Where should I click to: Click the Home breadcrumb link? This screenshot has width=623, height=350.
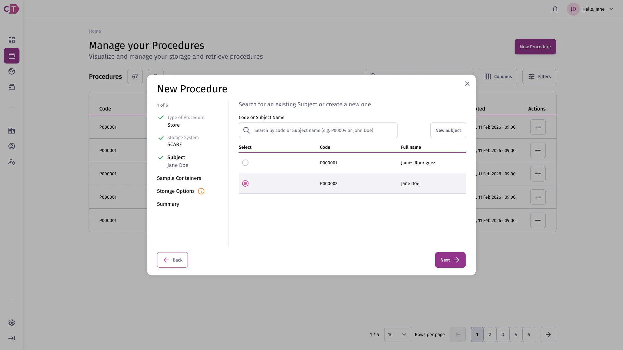(x=95, y=31)
